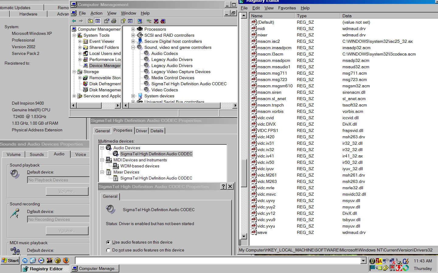Select WDM-based devices in Multimedia devices
The width and height of the screenshot is (438, 273).
point(140,166)
